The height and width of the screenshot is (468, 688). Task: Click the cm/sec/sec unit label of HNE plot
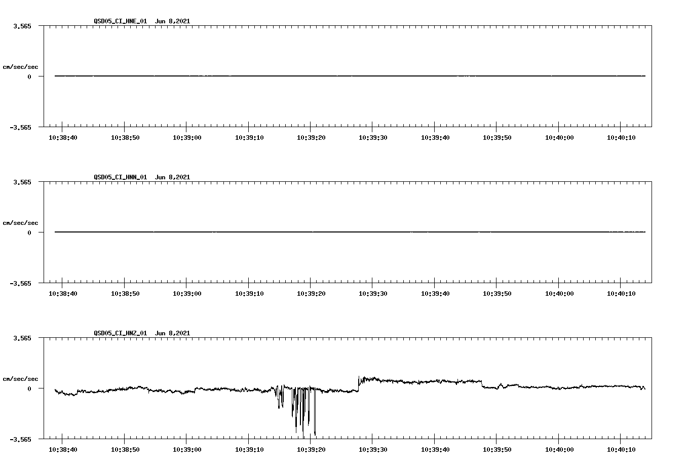pos(20,67)
